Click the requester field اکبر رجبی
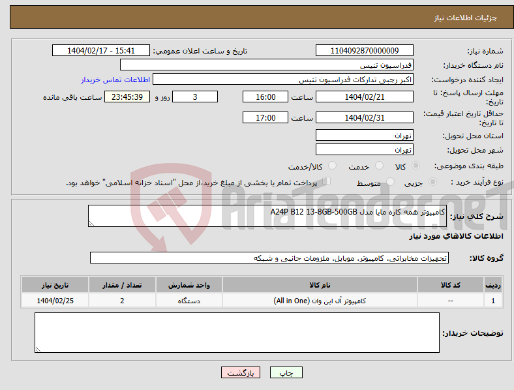 tap(283, 80)
